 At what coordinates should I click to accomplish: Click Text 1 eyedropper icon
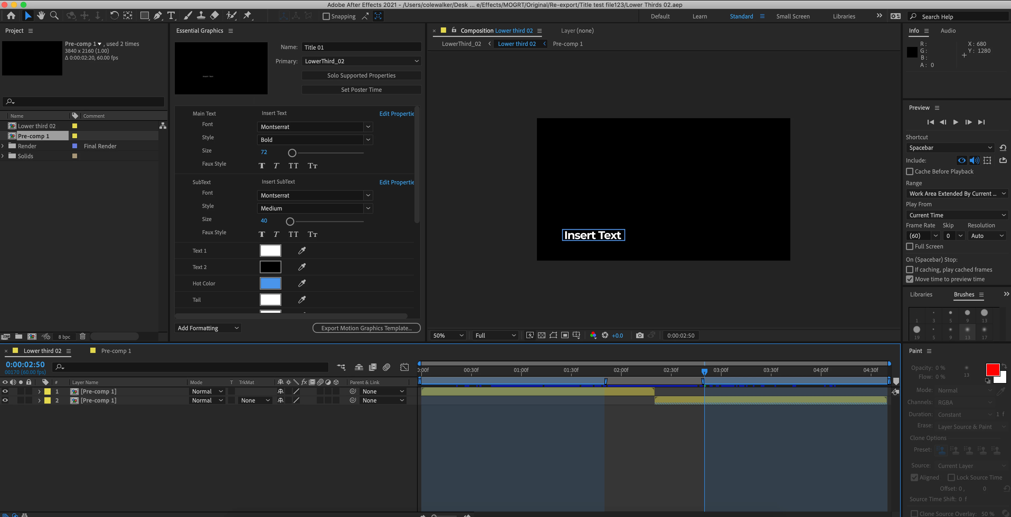pyautogui.click(x=302, y=250)
